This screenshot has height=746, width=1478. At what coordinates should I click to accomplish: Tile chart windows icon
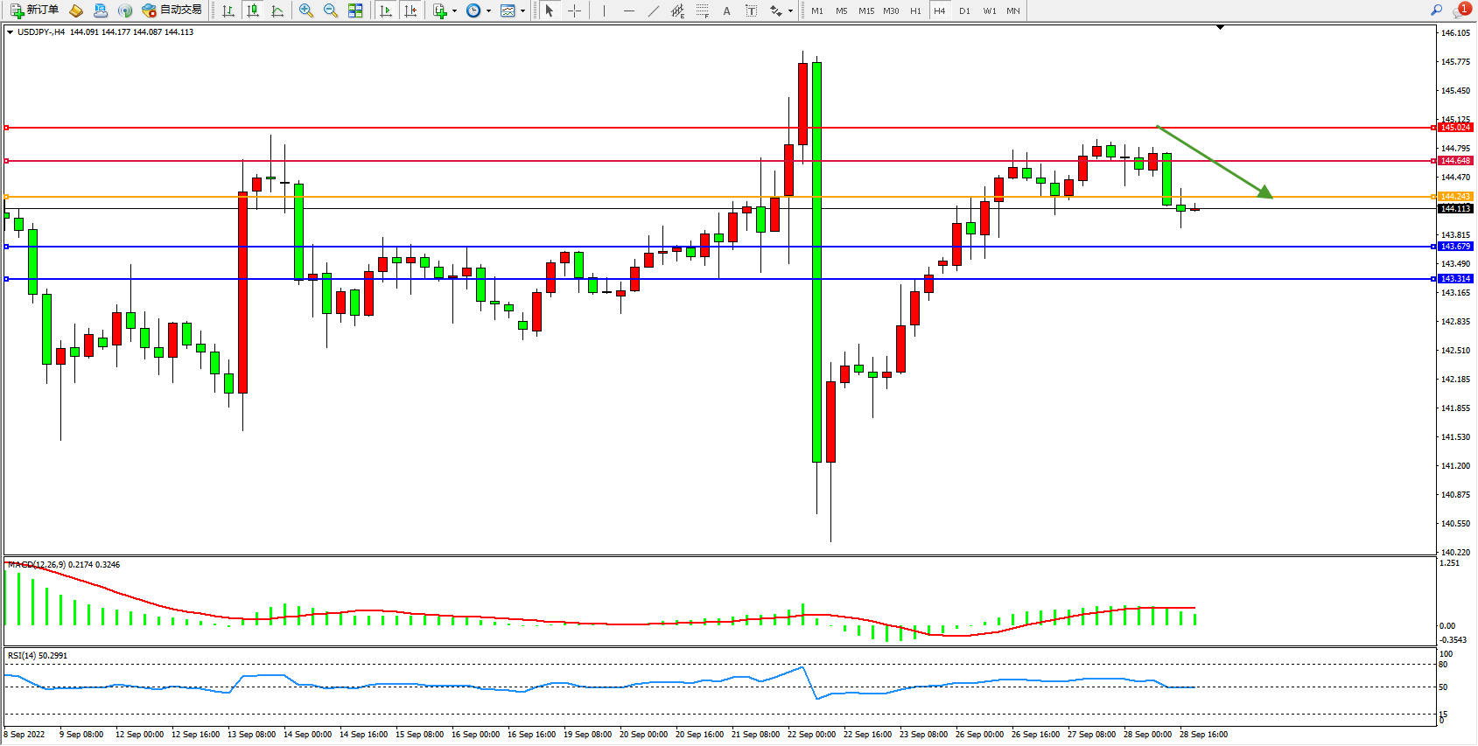click(355, 10)
